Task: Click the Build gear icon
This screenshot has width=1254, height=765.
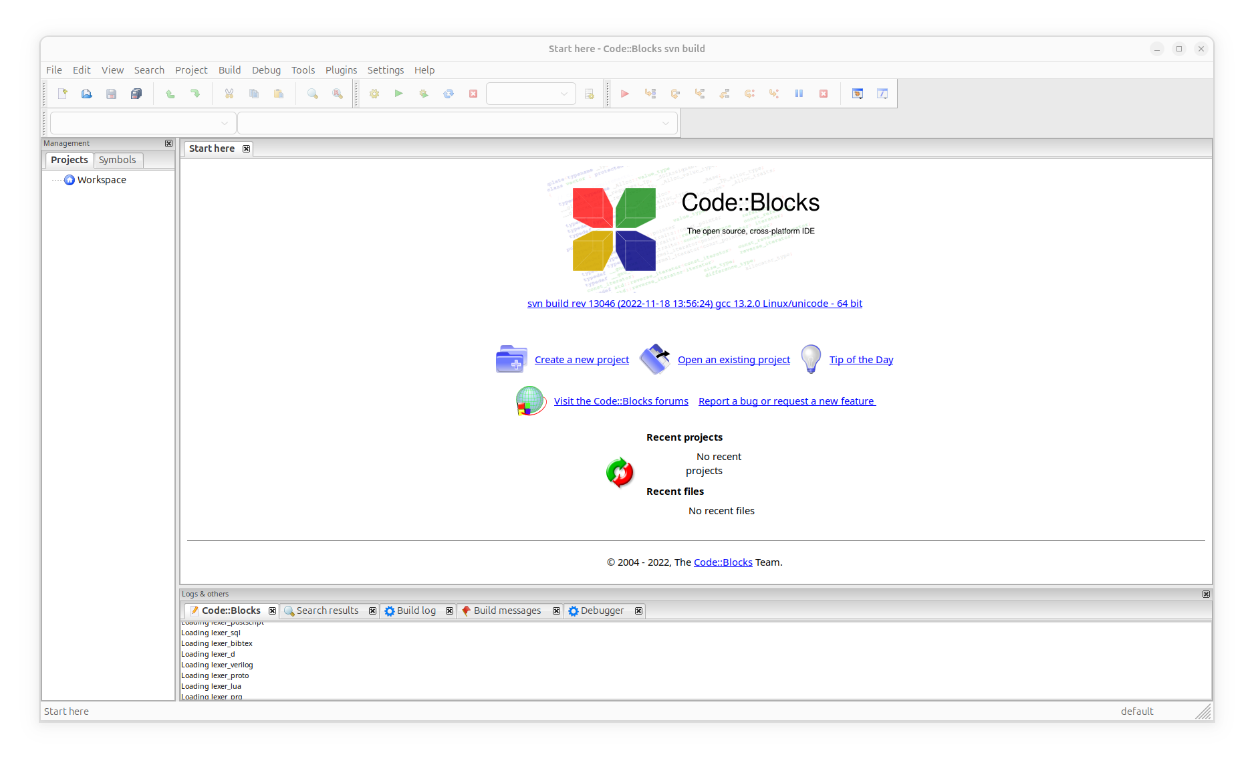Action: 374,94
